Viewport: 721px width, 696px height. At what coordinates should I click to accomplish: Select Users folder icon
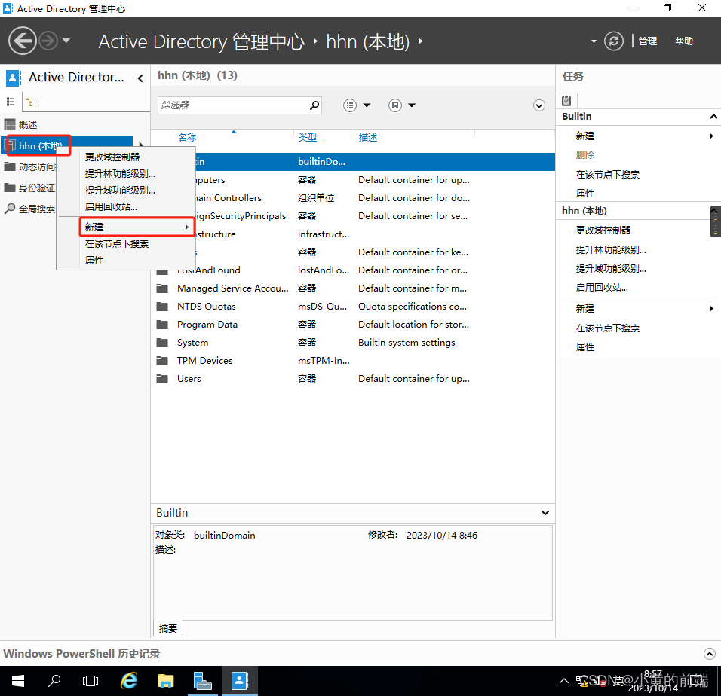pos(162,379)
